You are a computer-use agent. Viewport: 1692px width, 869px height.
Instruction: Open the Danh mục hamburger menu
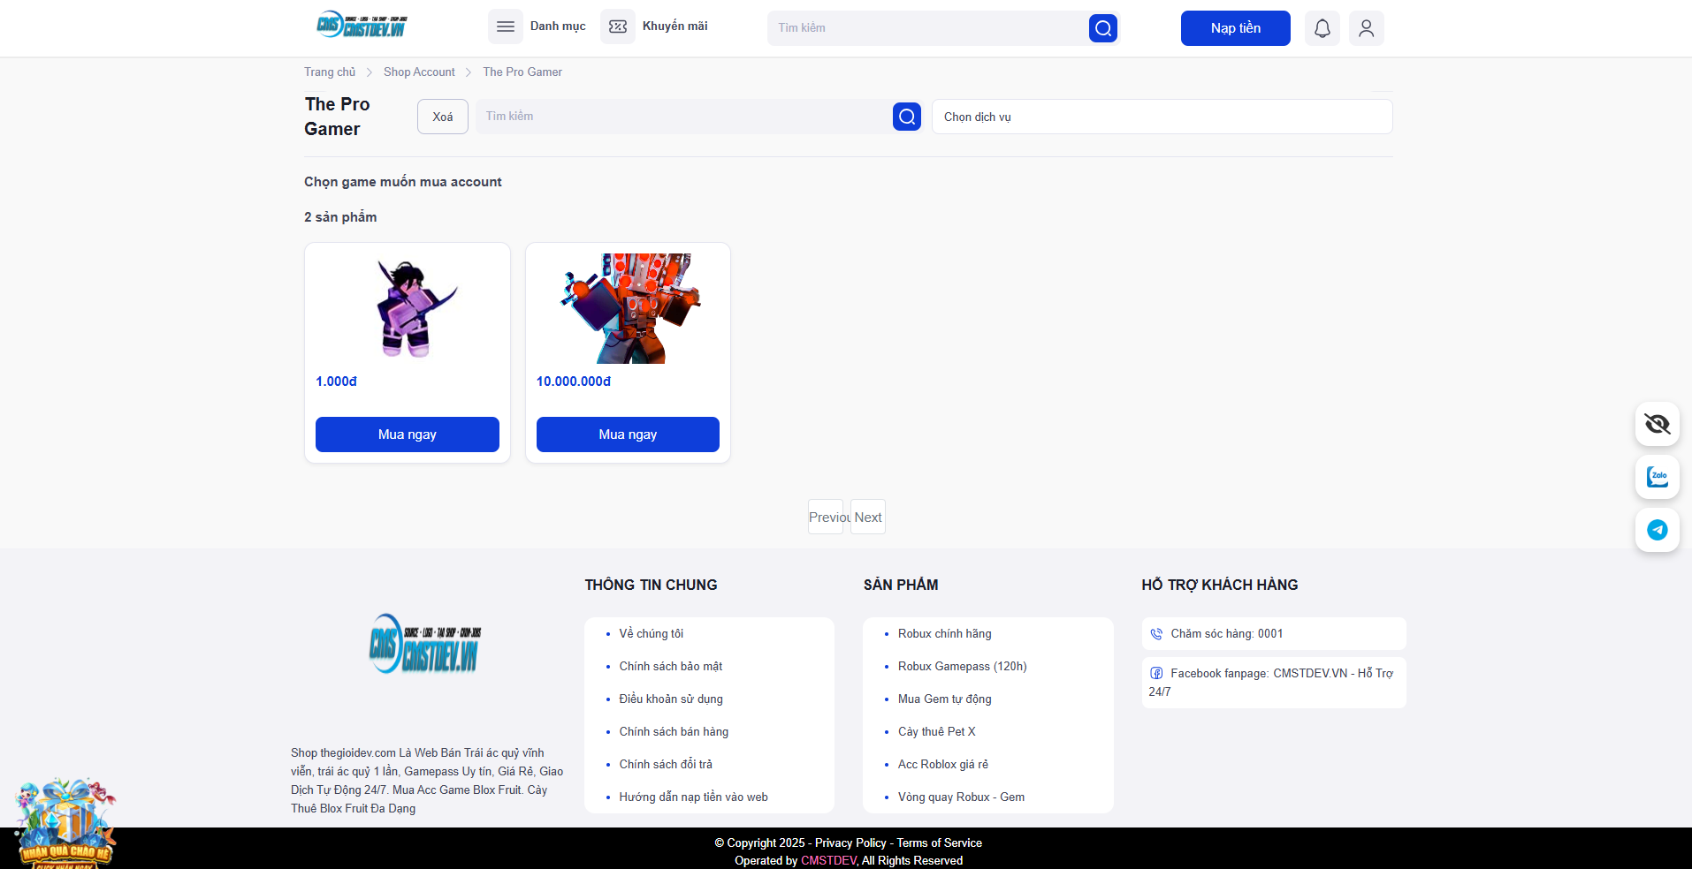coord(506,26)
